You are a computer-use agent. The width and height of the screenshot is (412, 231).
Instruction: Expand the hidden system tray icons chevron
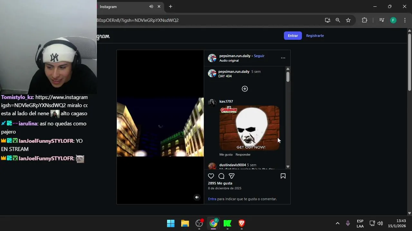(x=337, y=223)
